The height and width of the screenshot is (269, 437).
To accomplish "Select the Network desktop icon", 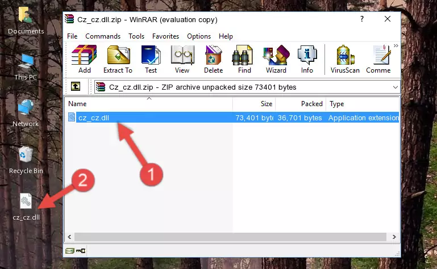I will [x=26, y=113].
